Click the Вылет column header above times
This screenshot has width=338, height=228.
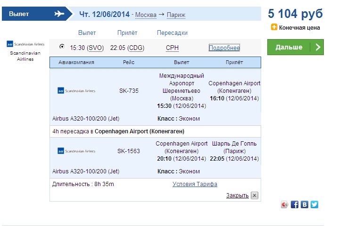pos(87,33)
